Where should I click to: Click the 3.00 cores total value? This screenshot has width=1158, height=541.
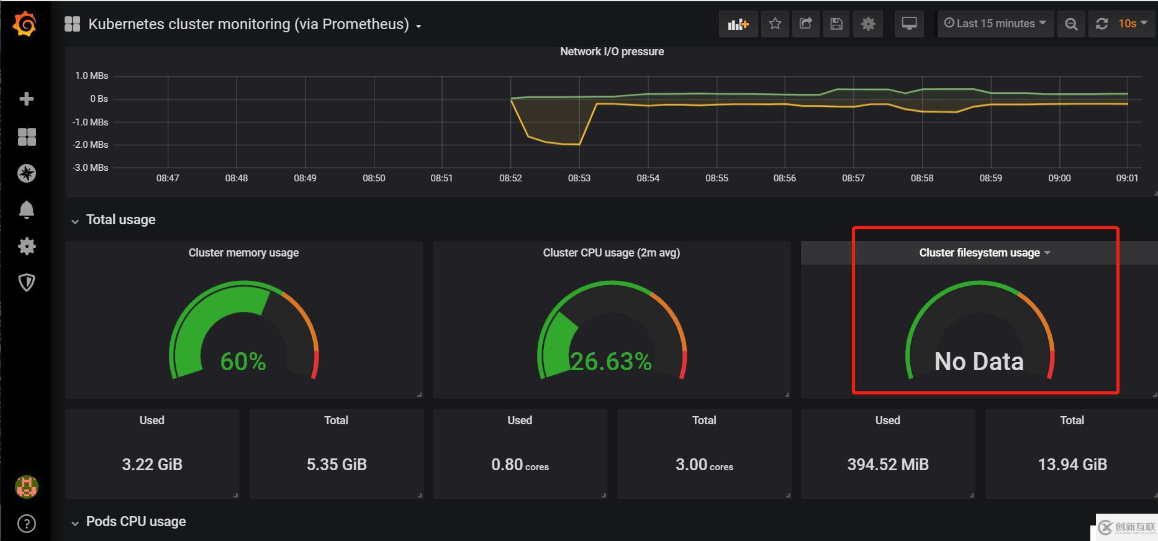pyautogui.click(x=704, y=465)
